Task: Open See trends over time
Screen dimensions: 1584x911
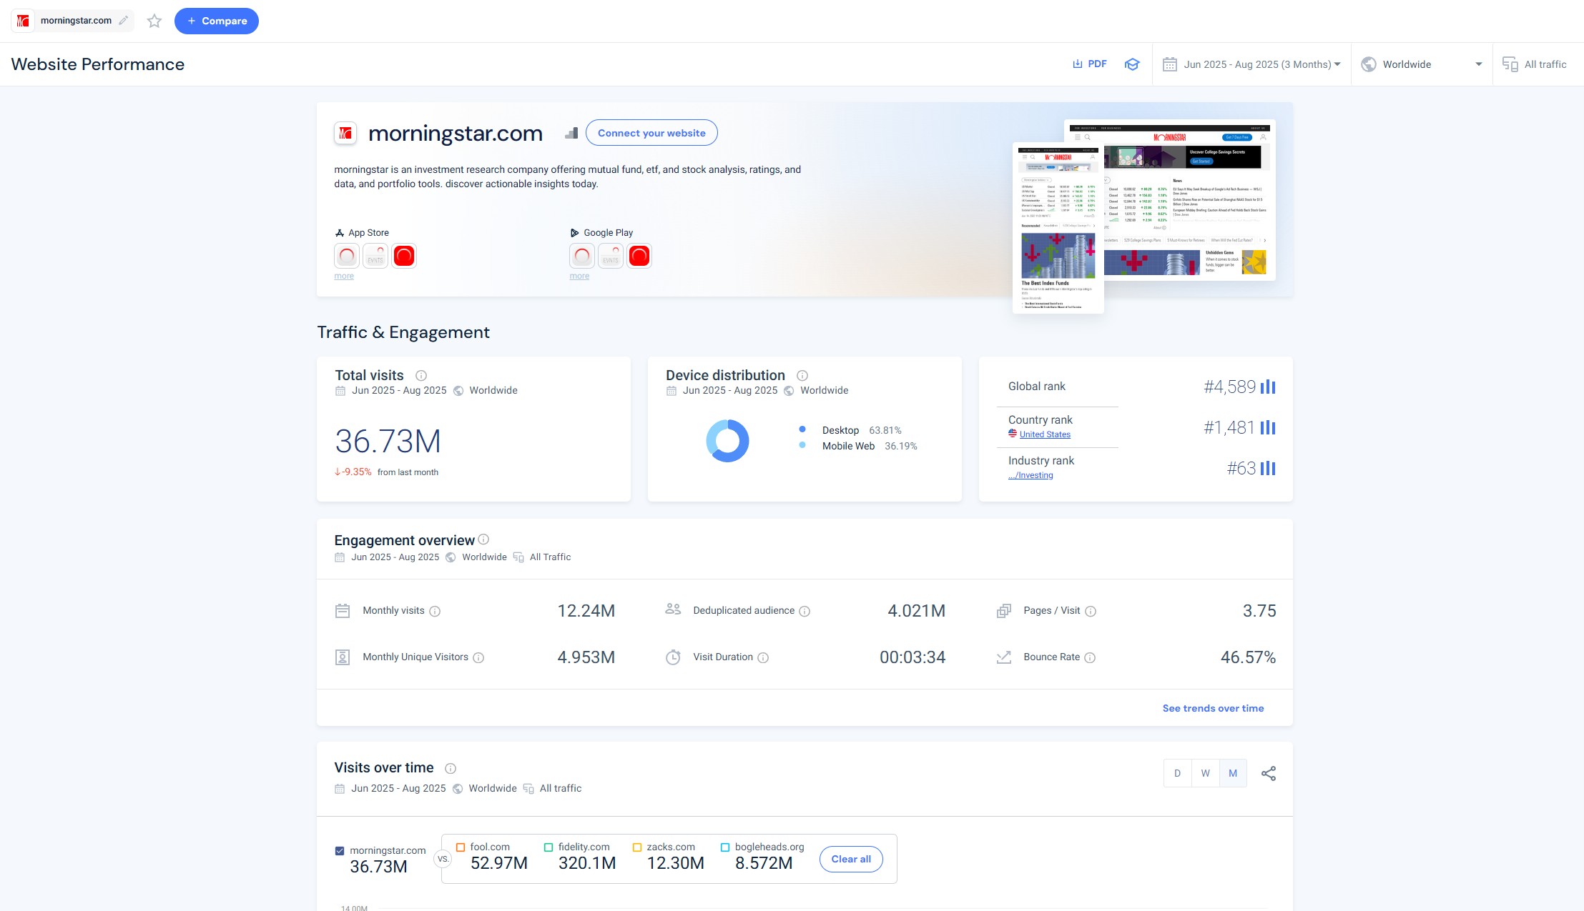Action: (x=1214, y=708)
